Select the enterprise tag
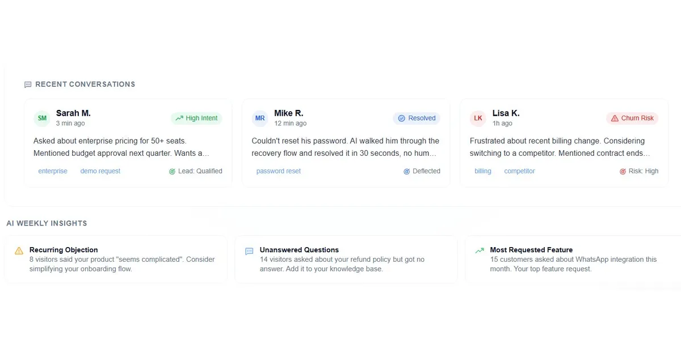 tap(53, 171)
